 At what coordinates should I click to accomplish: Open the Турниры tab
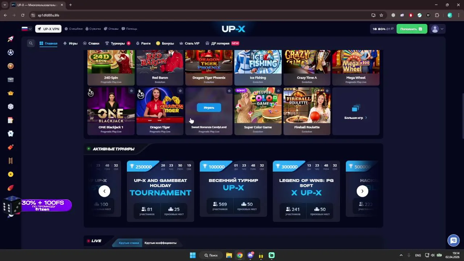(117, 43)
